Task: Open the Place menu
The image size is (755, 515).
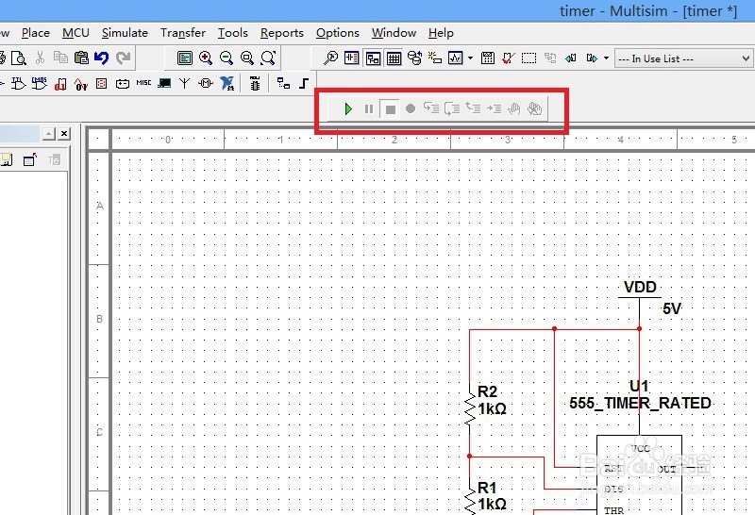Action: tap(36, 33)
